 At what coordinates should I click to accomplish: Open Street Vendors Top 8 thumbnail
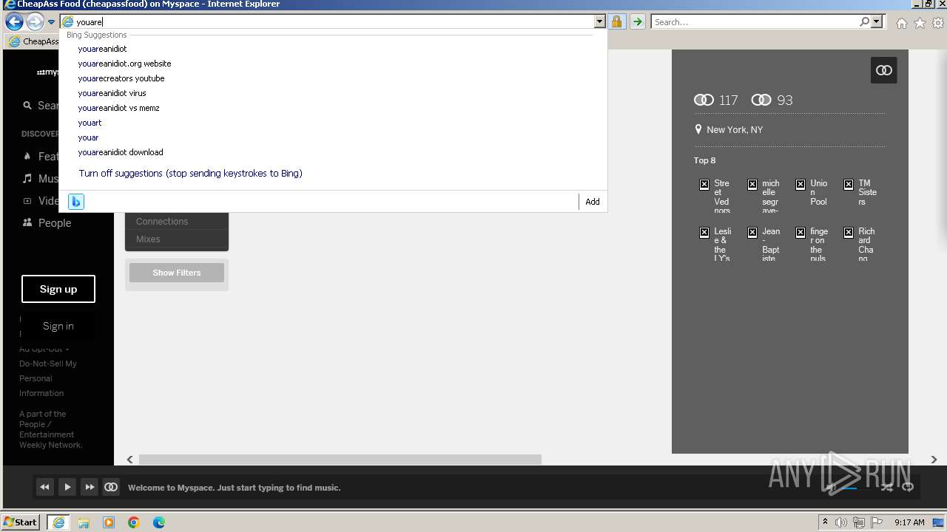pos(704,184)
